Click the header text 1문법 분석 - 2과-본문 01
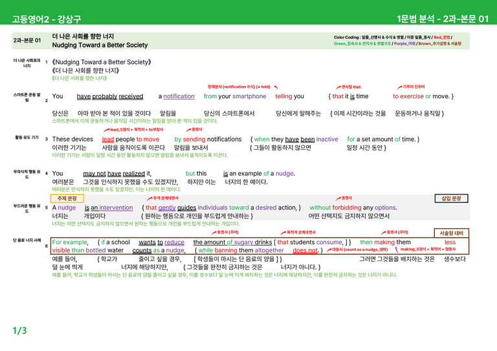 click(x=443, y=19)
